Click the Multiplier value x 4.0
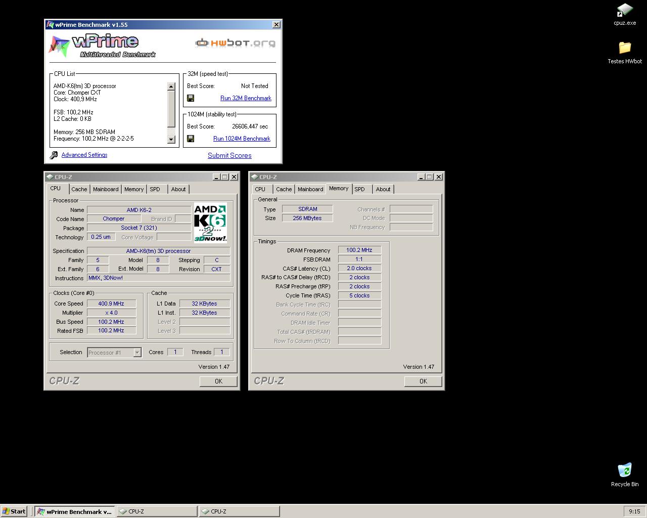647x518 pixels. coord(111,313)
